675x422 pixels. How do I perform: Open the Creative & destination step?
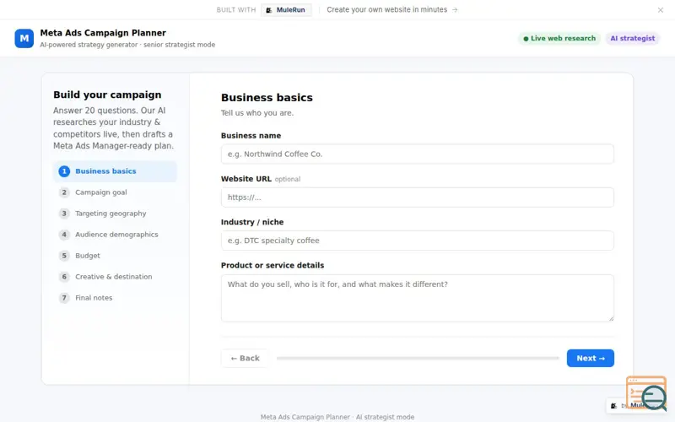115,277
